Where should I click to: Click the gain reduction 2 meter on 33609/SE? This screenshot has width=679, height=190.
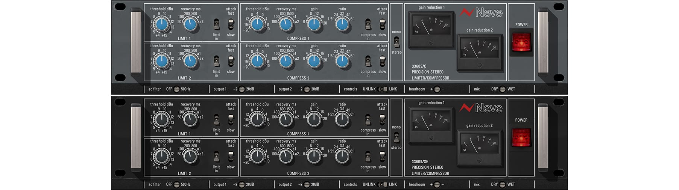[x=480, y=148]
